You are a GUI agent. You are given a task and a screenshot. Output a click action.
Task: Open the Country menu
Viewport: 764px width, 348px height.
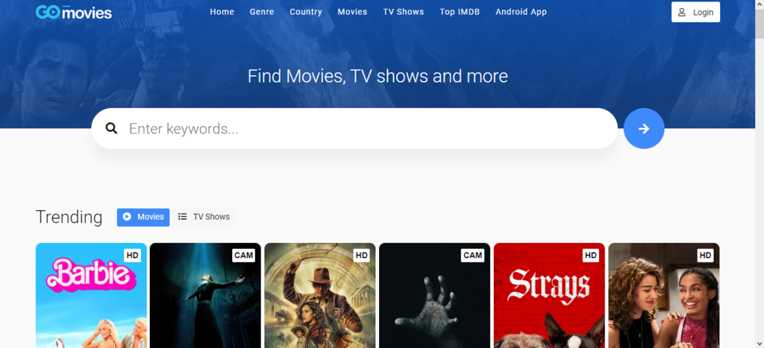pos(305,12)
